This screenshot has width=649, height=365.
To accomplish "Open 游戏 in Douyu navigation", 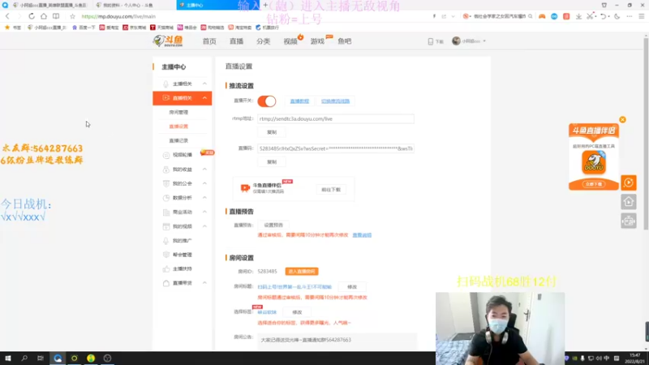I will point(317,41).
